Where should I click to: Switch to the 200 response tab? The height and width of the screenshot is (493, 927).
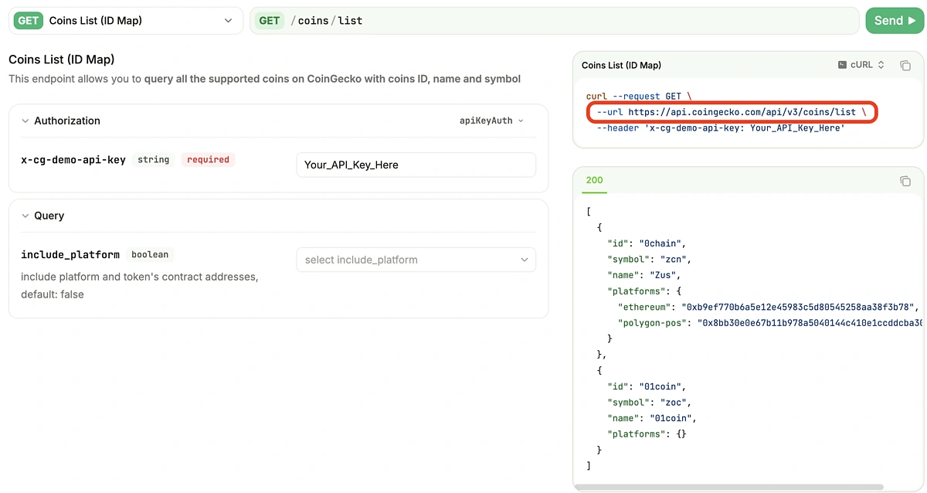coord(594,178)
